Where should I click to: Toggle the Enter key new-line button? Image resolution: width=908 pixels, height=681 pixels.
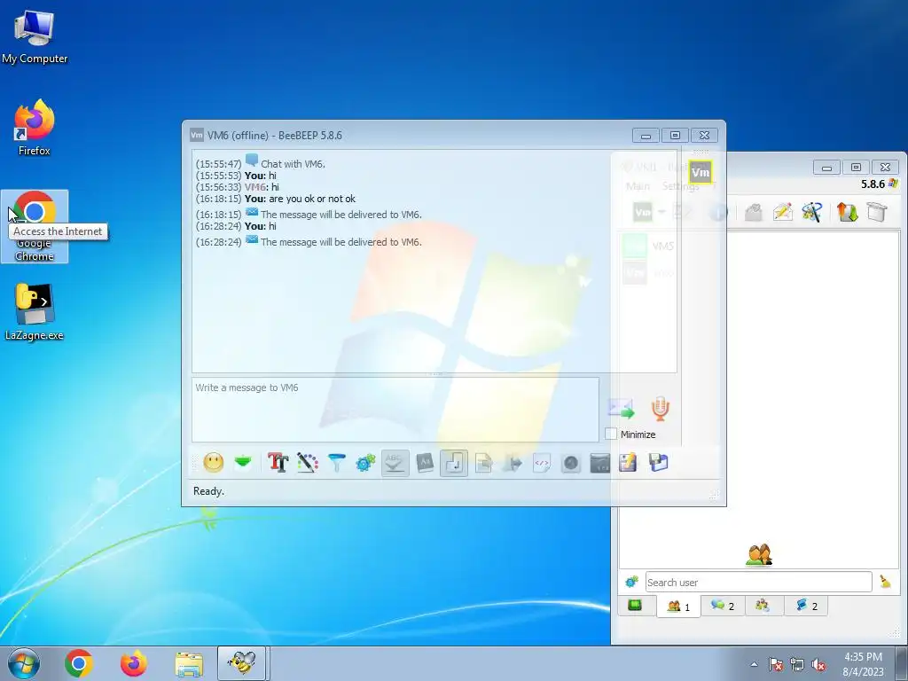(x=454, y=463)
